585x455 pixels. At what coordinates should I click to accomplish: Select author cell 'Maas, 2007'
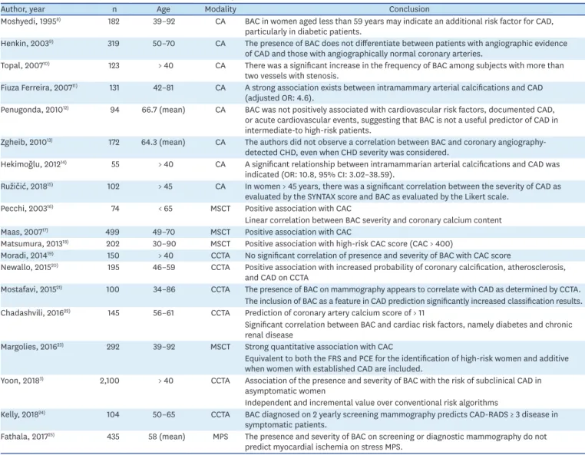25,232
